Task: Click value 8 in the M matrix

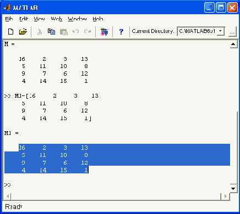Action: point(86,66)
